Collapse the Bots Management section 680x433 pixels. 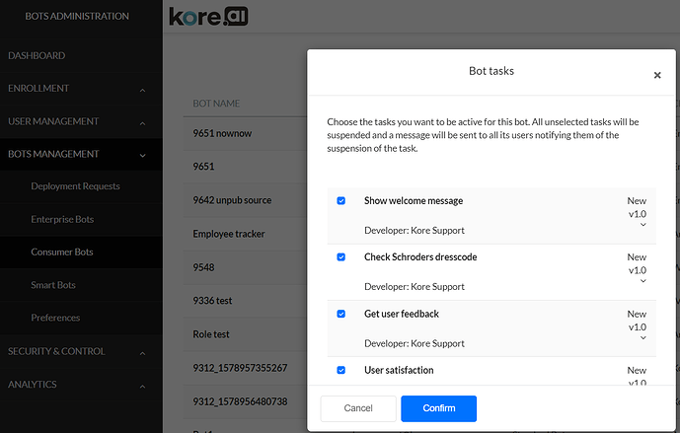[x=143, y=155]
